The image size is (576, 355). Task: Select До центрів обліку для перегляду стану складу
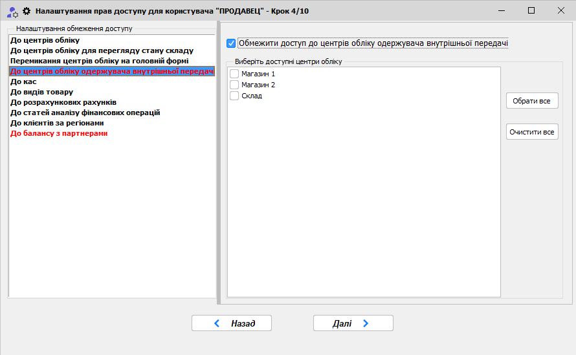click(102, 50)
